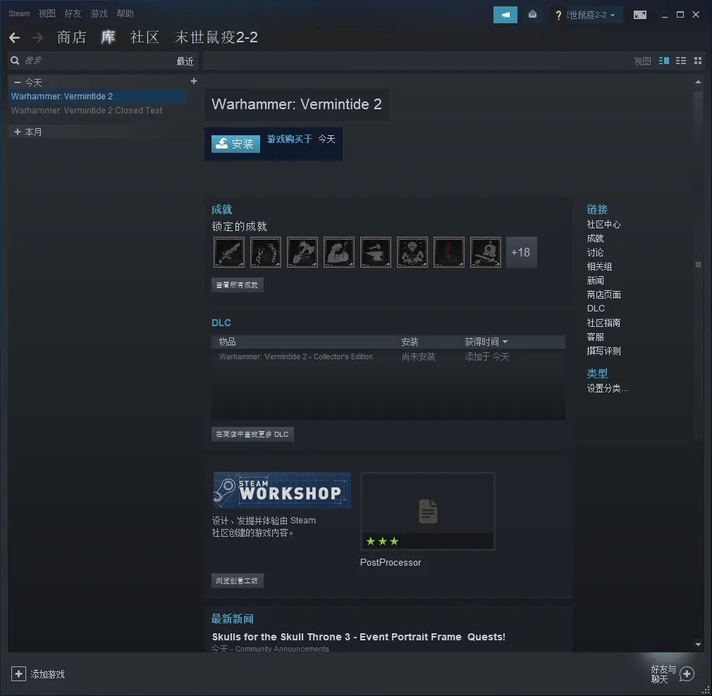
Task: Open the account name dropdown
Action: (x=591, y=15)
